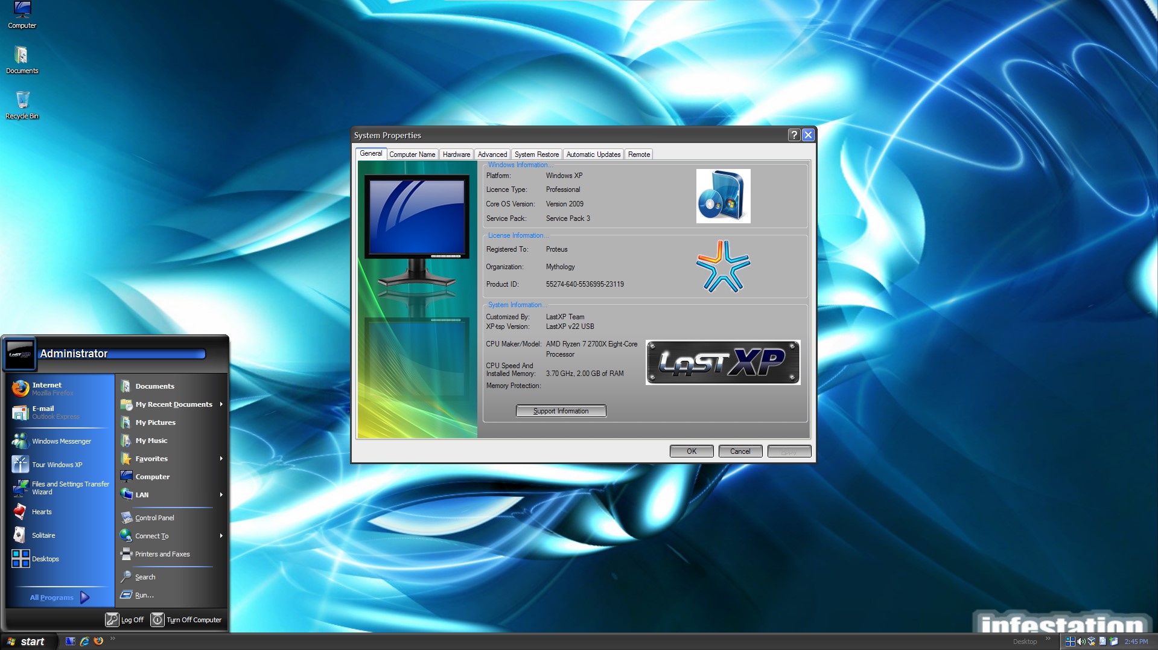The image size is (1158, 650).
Task: Click the Log Off button
Action: coord(125,620)
